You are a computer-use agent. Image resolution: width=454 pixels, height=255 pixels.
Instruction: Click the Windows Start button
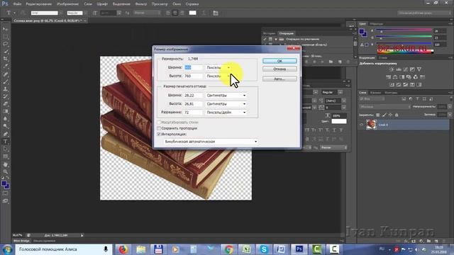(7, 249)
